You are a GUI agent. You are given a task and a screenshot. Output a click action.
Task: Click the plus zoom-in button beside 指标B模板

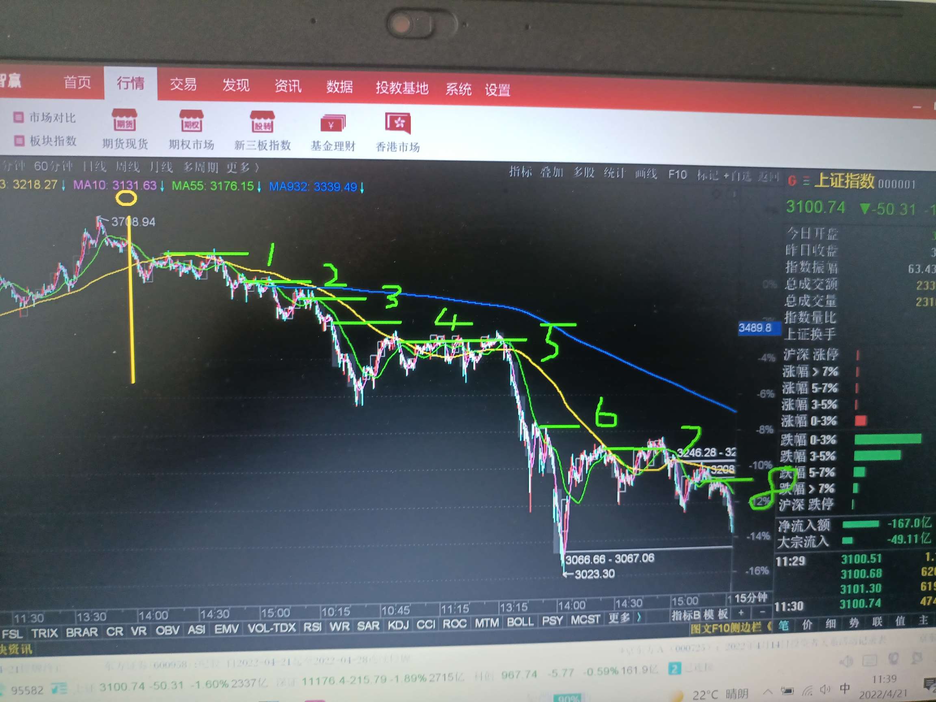[x=741, y=612]
